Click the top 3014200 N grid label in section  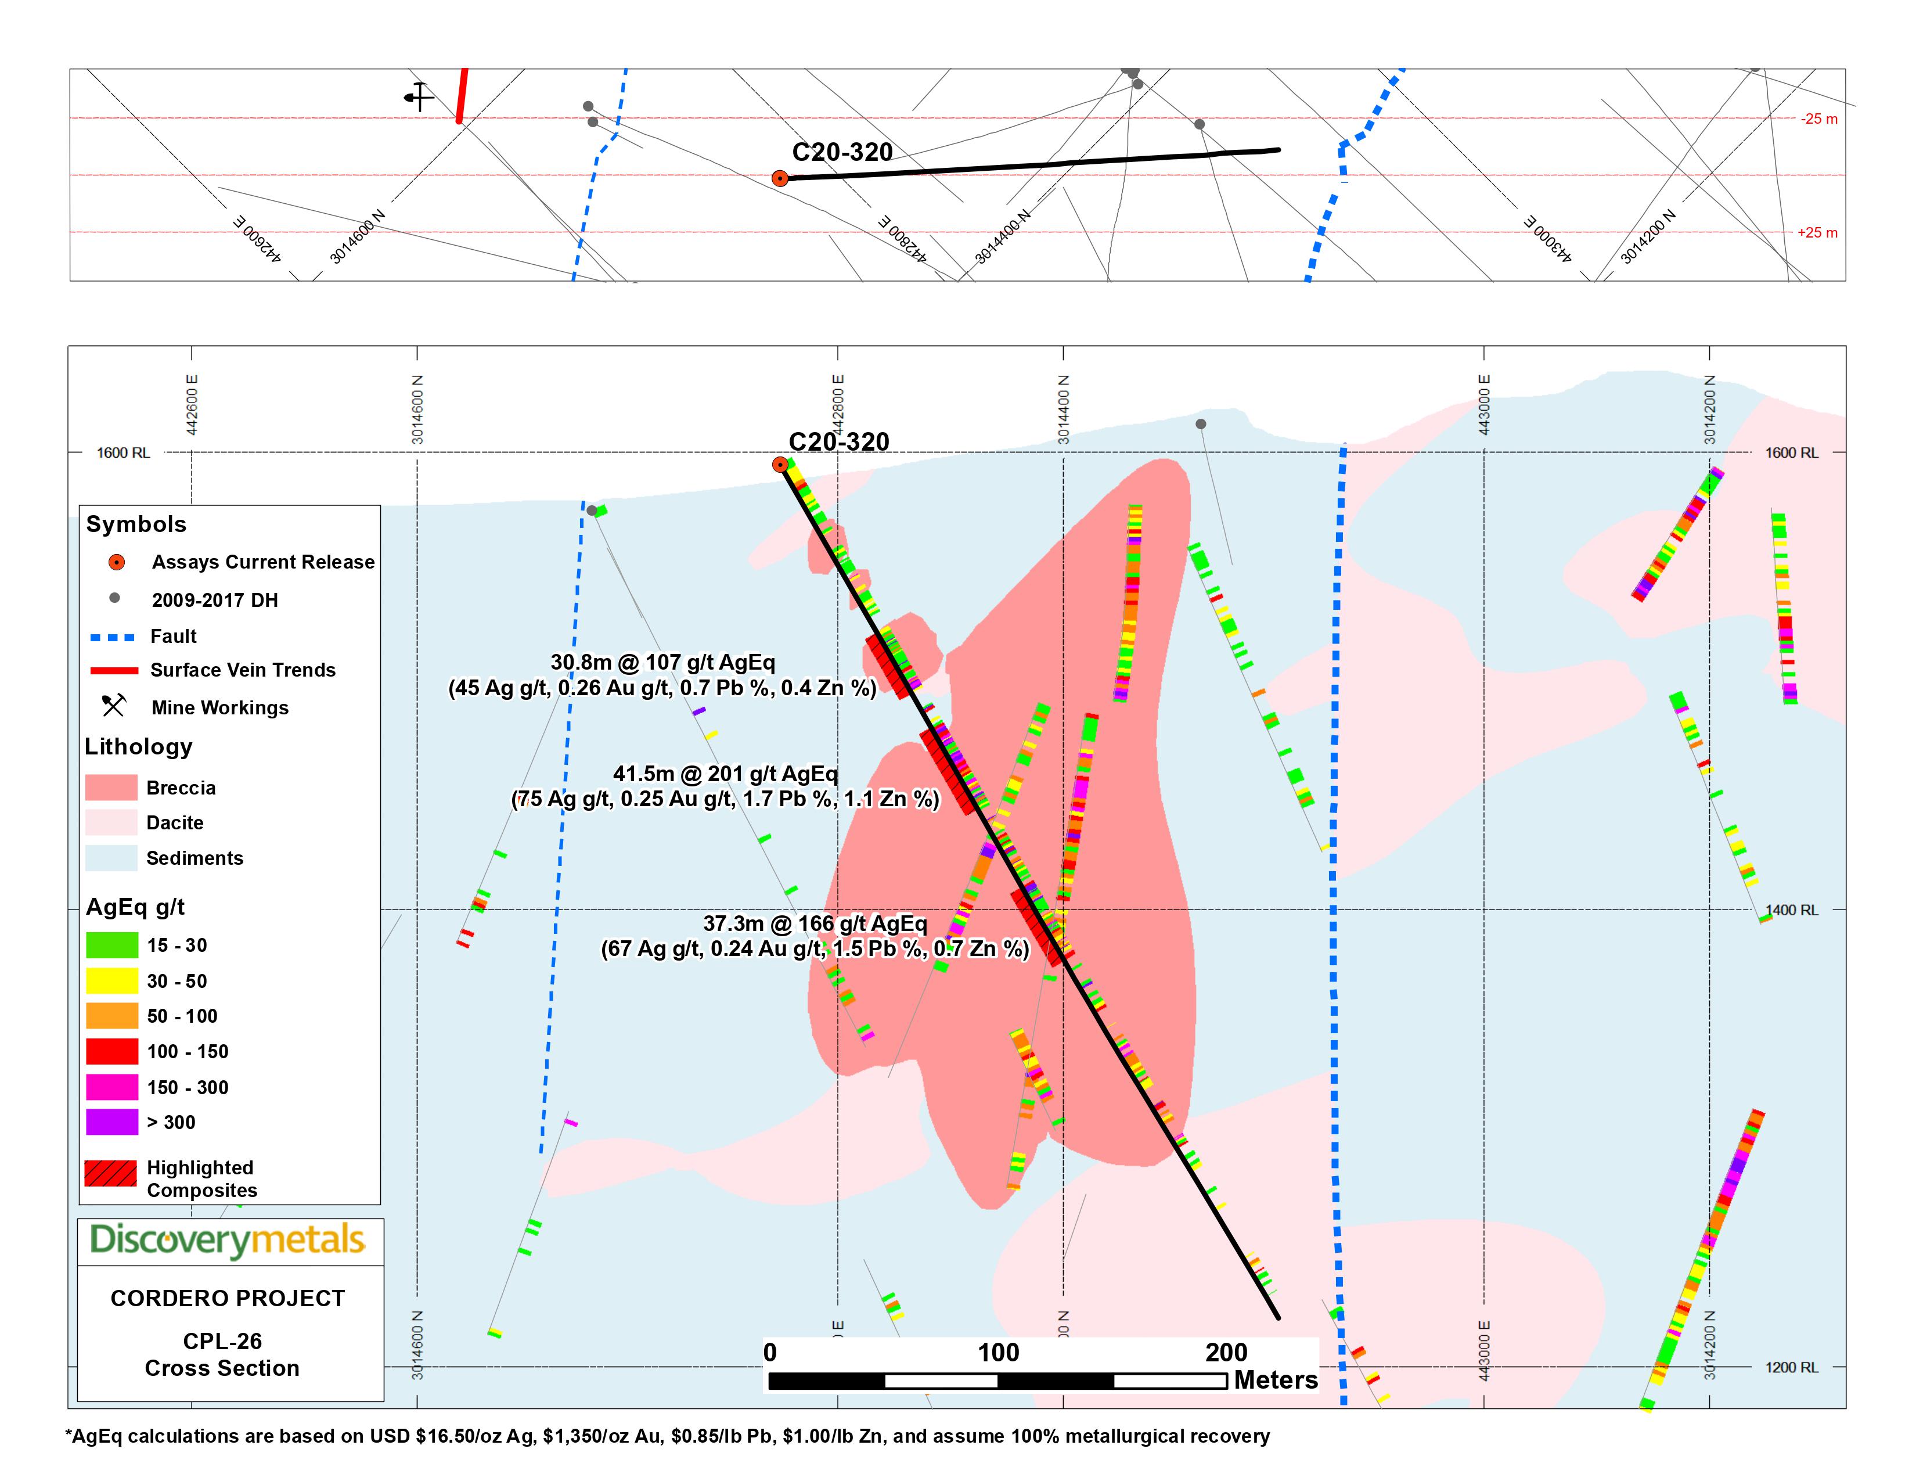1709,409
